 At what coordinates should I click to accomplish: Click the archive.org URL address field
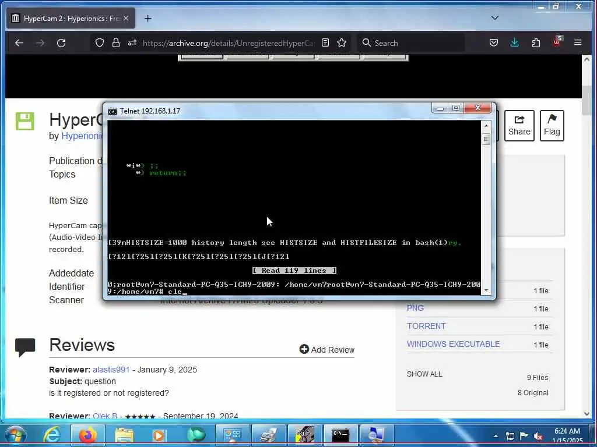pyautogui.click(x=229, y=43)
